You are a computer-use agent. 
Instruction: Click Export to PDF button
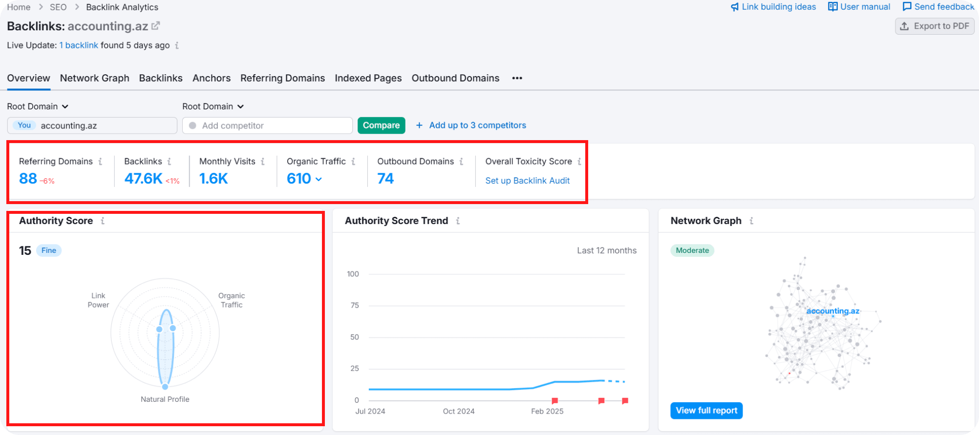[x=935, y=26]
